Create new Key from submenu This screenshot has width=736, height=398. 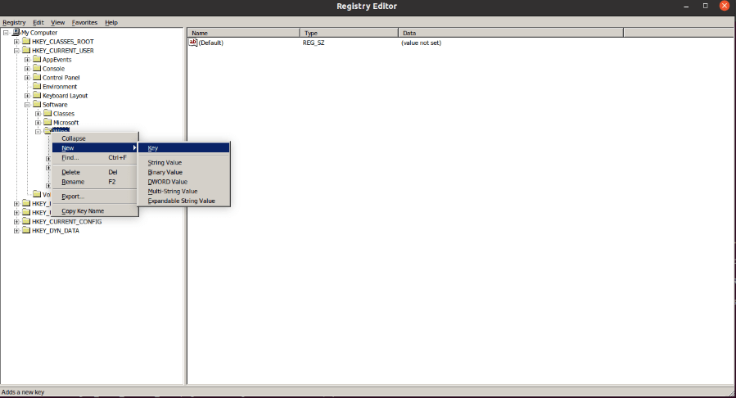pyautogui.click(x=184, y=148)
